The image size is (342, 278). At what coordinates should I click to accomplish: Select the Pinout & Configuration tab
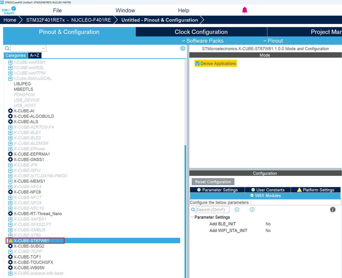(x=69, y=32)
